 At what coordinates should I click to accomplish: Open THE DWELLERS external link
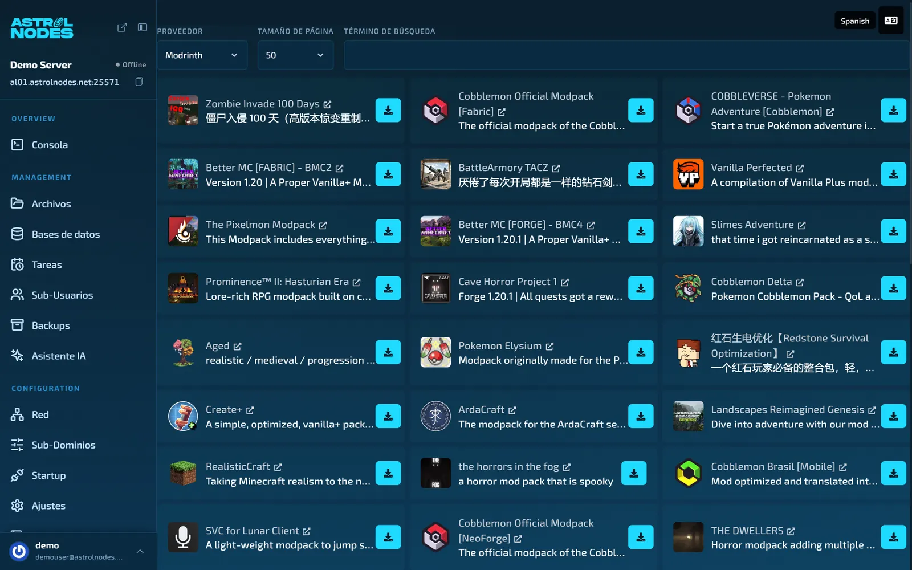[791, 531]
